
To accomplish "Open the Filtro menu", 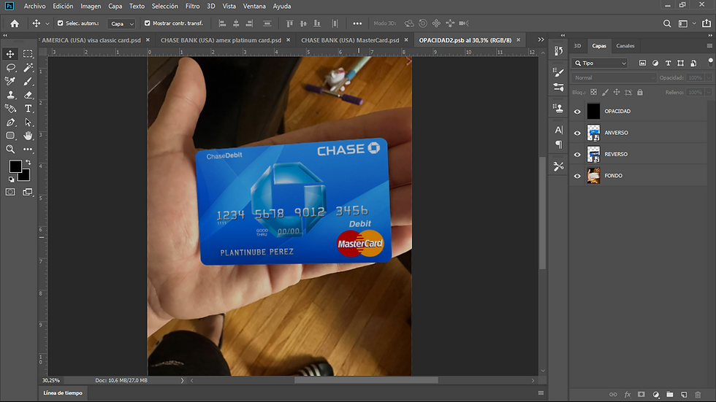I will (x=192, y=6).
